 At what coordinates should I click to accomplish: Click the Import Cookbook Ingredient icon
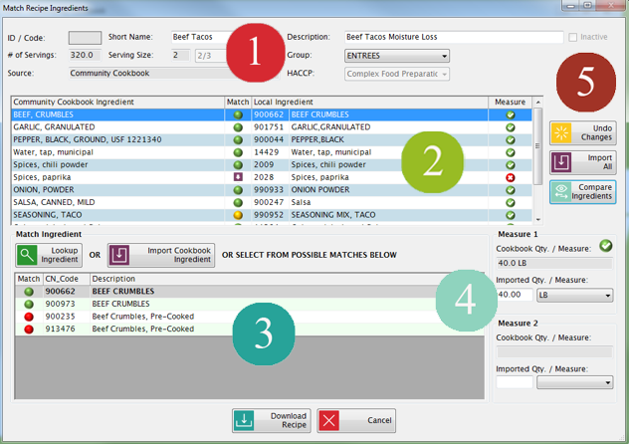(x=119, y=255)
